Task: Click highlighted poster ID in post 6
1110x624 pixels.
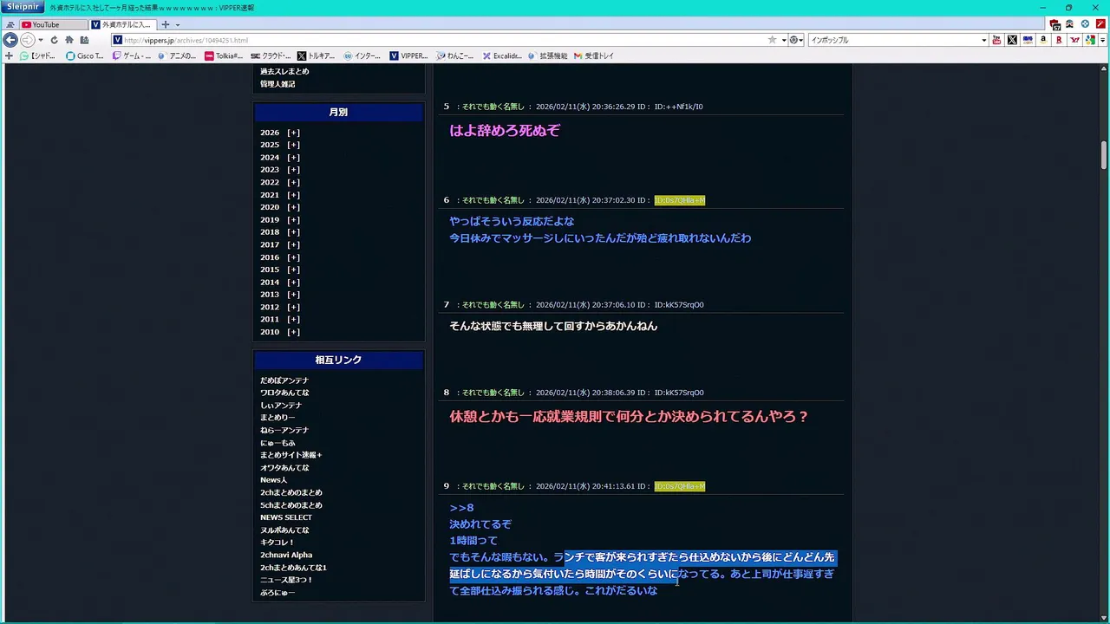Action: point(679,200)
